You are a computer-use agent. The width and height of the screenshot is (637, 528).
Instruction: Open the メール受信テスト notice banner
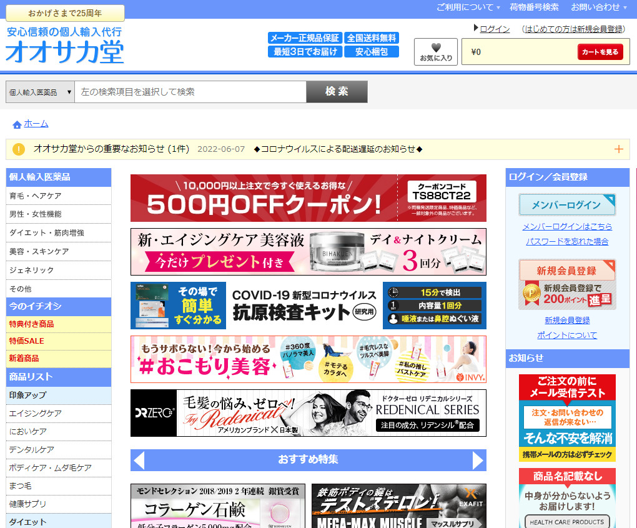(x=567, y=418)
